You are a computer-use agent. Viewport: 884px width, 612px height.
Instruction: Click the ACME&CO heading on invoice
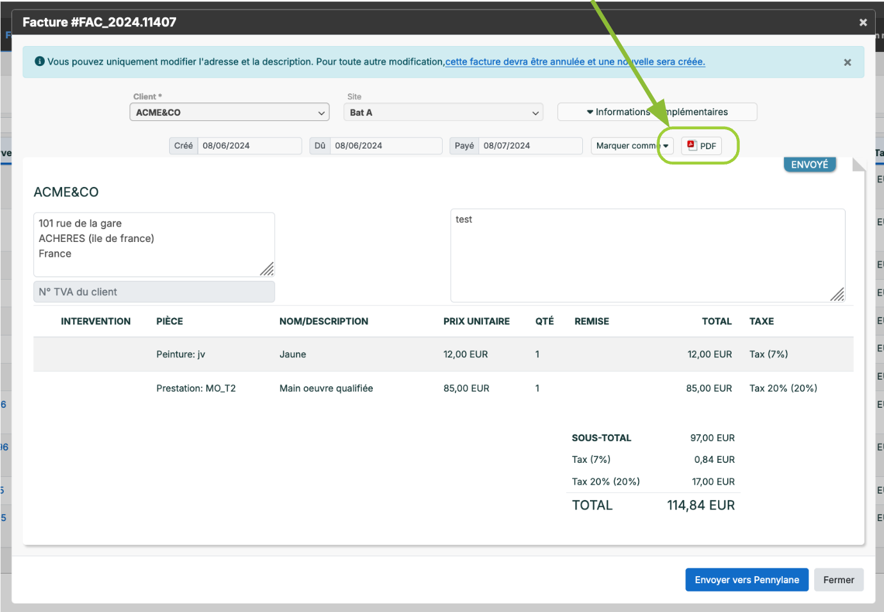[66, 192]
